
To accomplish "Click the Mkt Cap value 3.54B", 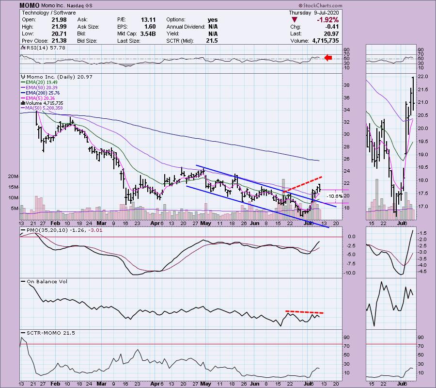I will 148,33.
